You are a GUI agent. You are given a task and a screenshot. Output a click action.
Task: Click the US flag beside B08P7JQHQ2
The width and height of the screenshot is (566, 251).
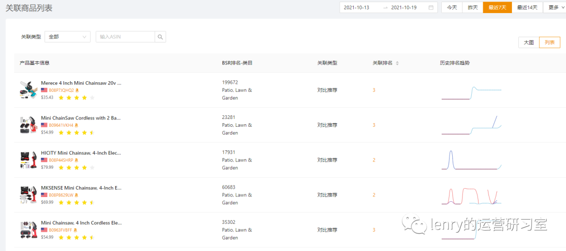click(x=44, y=90)
